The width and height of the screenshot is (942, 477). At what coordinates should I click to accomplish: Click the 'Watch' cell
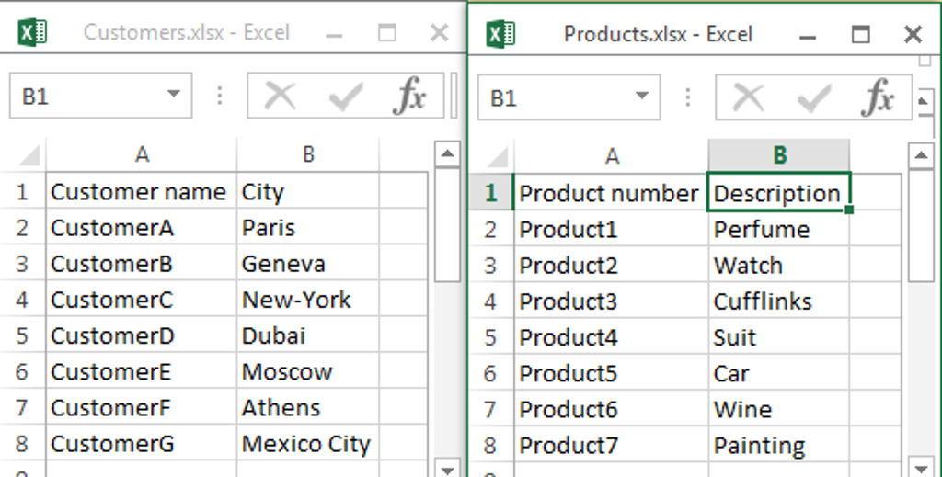coord(779,266)
